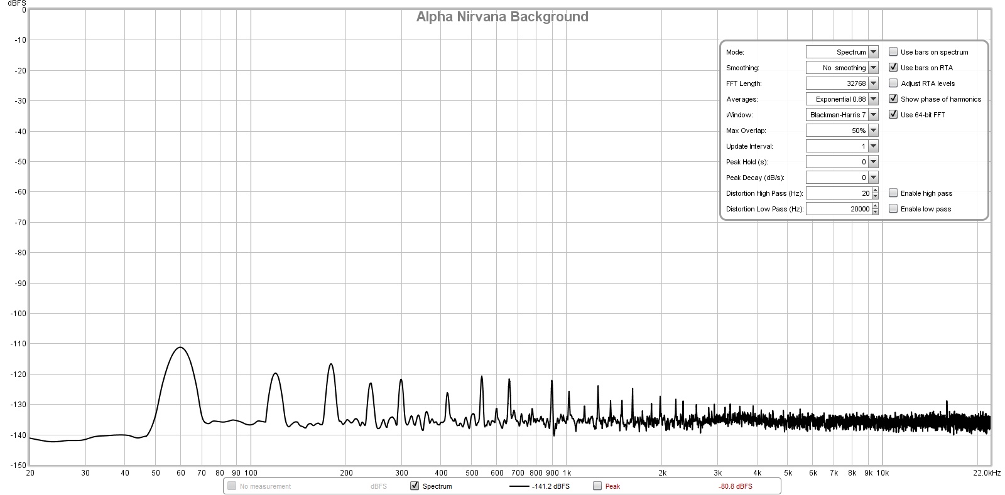Click the -80.8 dBFS Peak readout
Viewport: 1005px width, 495px height.
(735, 486)
